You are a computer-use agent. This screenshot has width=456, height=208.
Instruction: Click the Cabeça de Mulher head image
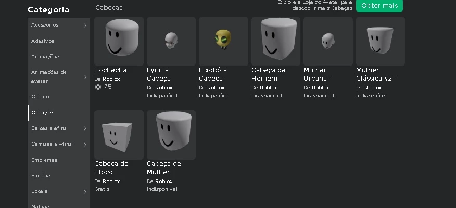[x=171, y=135]
